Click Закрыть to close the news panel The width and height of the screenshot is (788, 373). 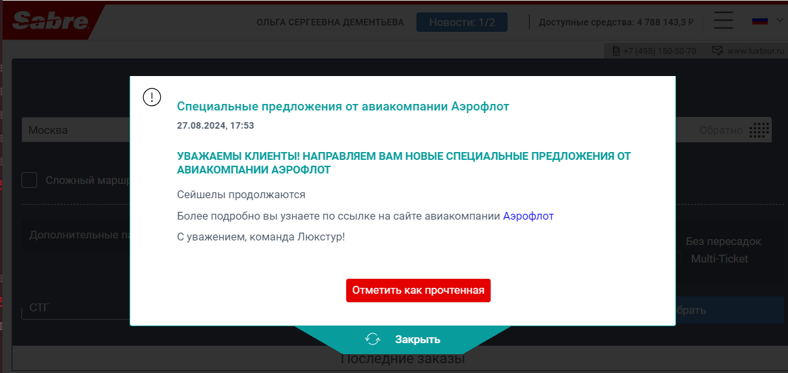point(417,339)
